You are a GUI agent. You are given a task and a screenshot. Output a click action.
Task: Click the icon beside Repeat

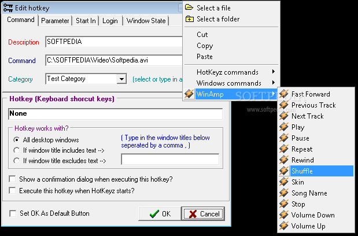click(x=284, y=149)
